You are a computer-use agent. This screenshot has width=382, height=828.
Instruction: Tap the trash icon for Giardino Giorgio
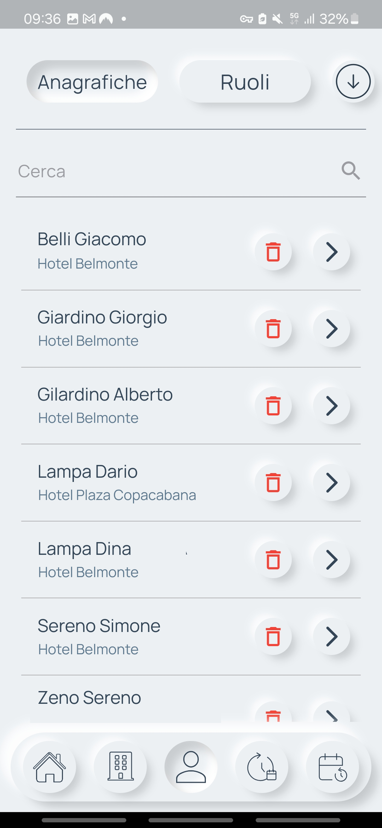coord(273,329)
